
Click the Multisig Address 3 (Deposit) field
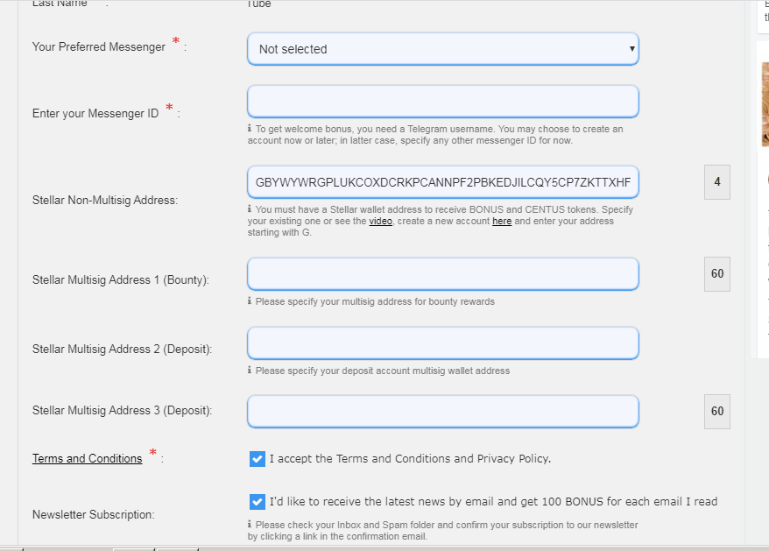coord(442,412)
